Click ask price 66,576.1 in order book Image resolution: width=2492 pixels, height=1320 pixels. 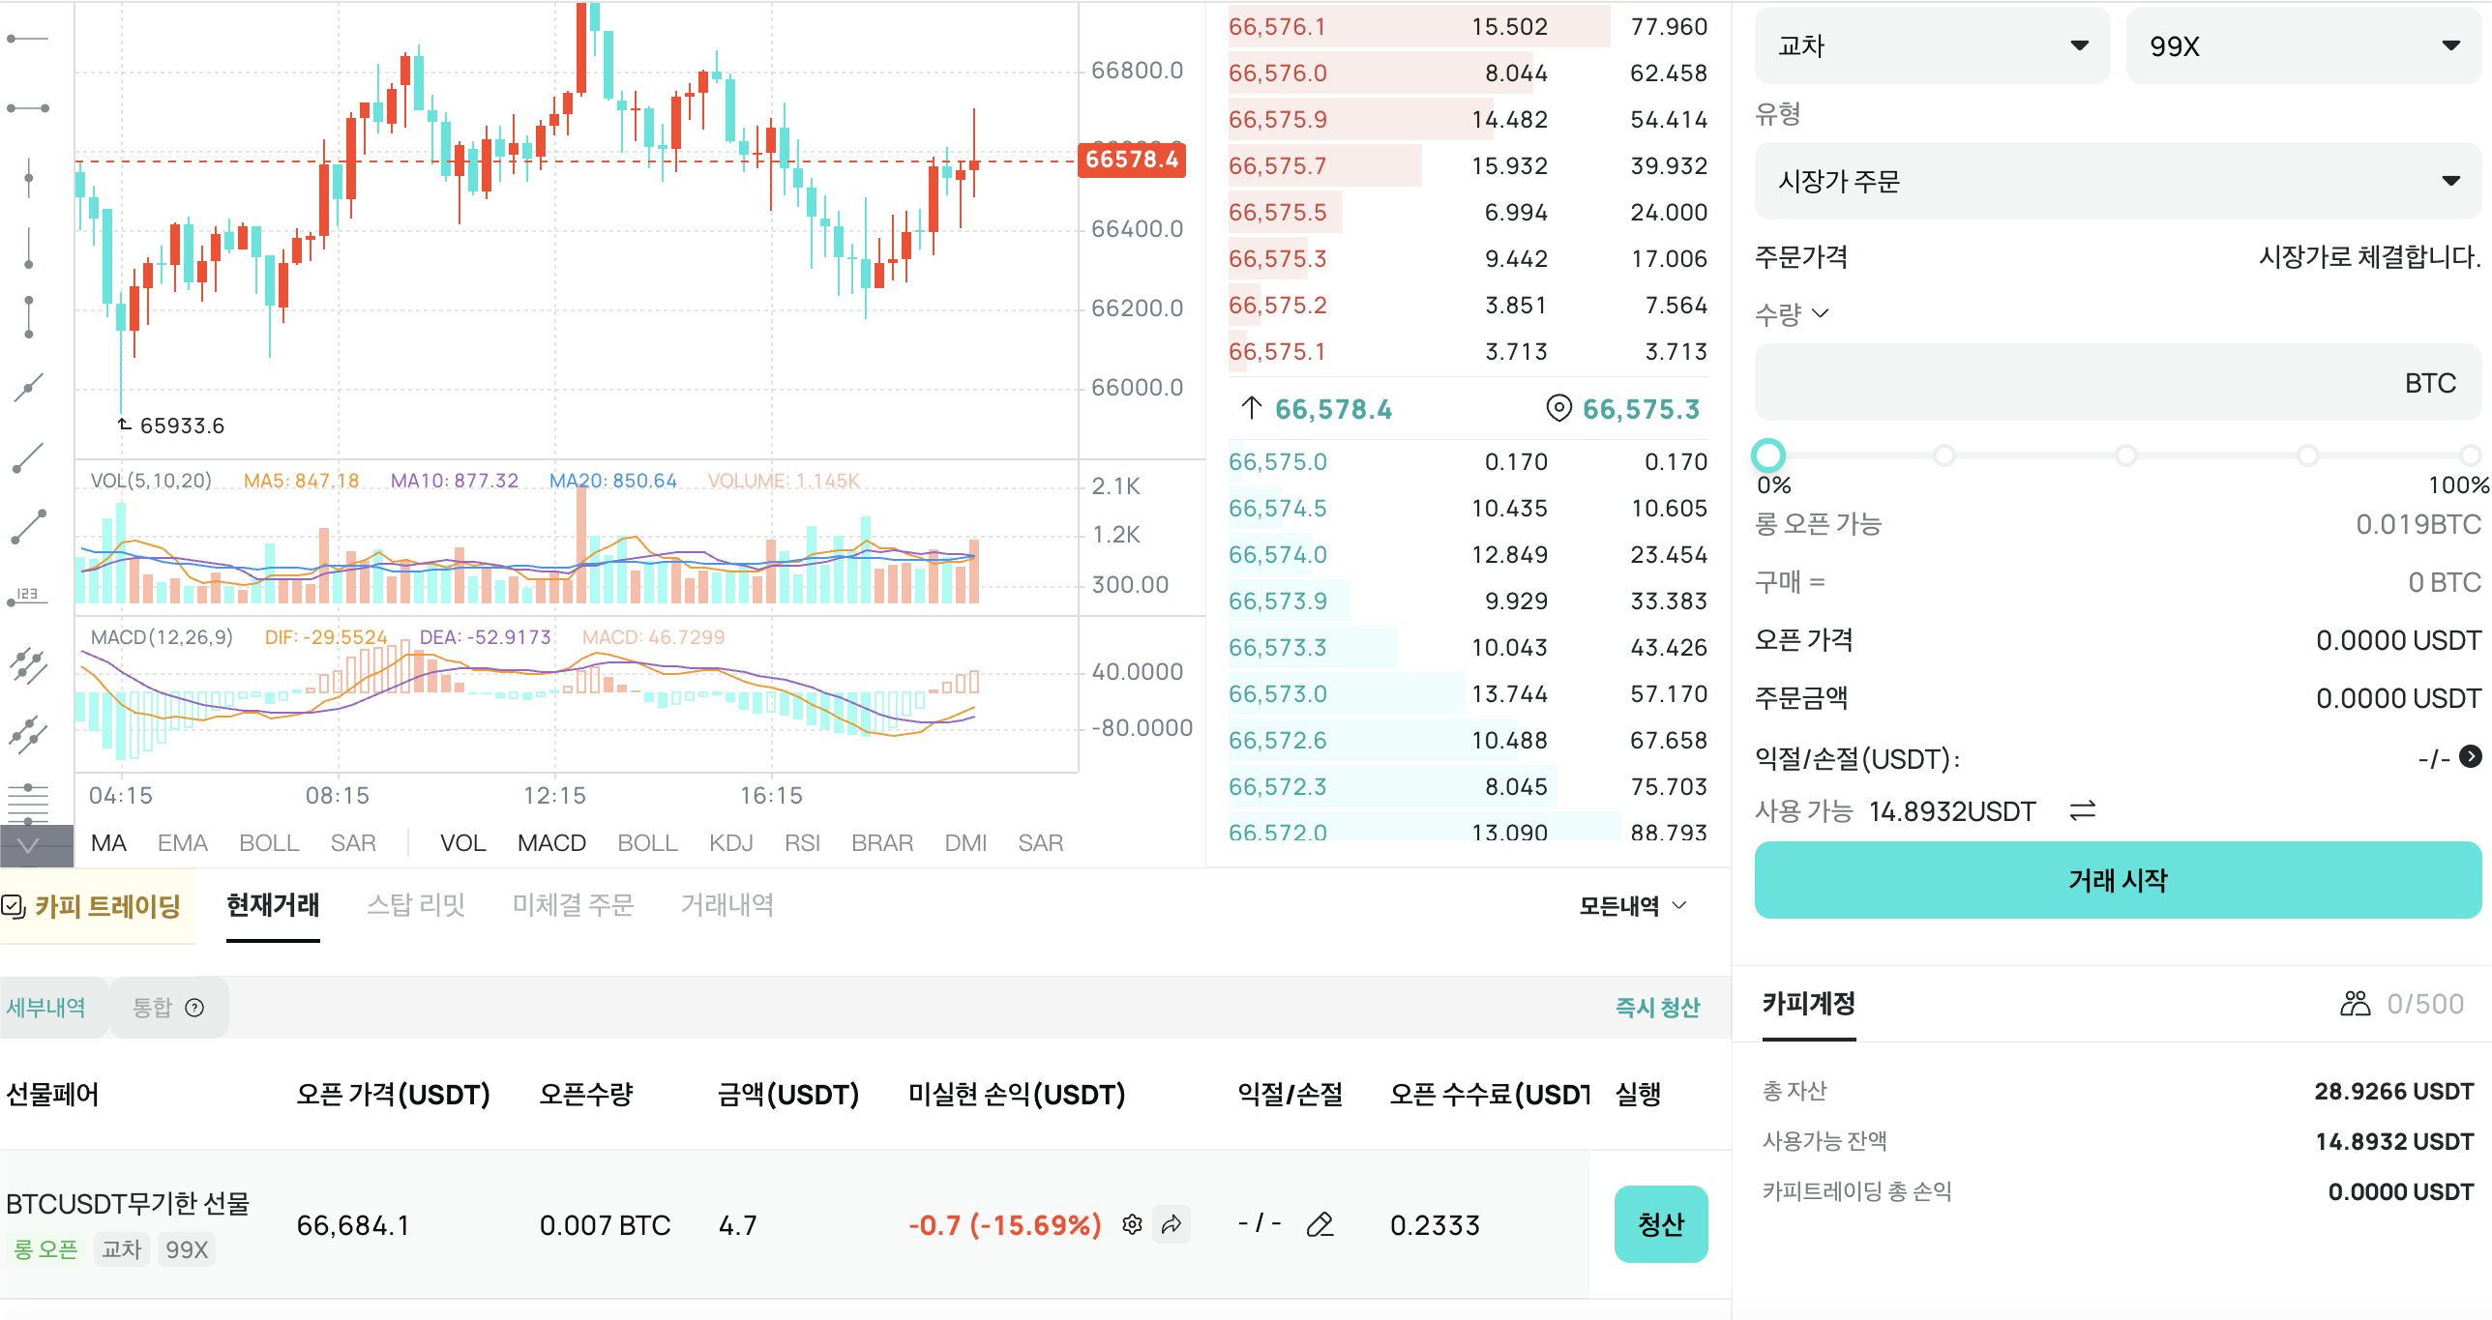coord(1277,27)
